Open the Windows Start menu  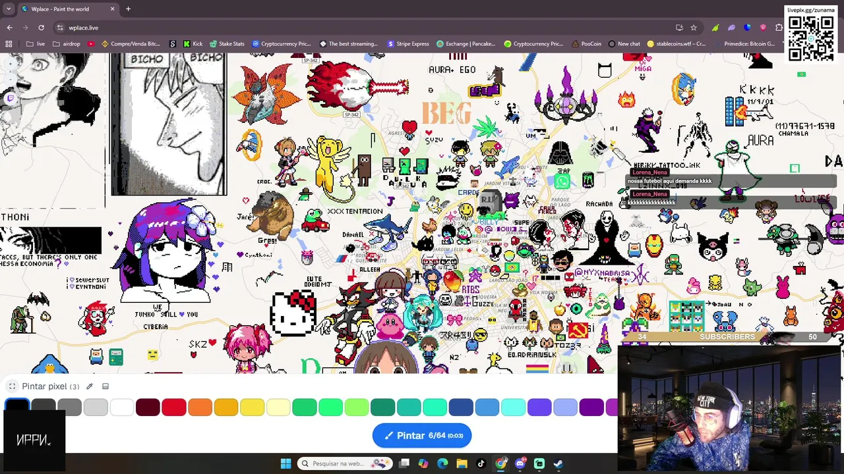(x=286, y=463)
